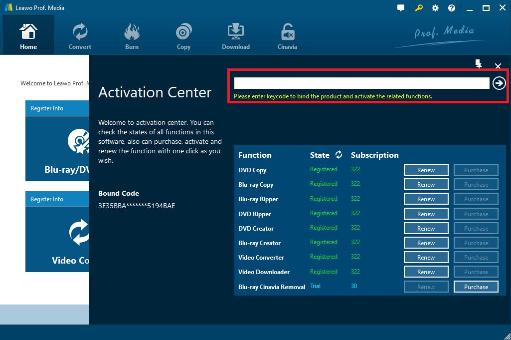Refresh states using the State refresh icon

click(339, 155)
